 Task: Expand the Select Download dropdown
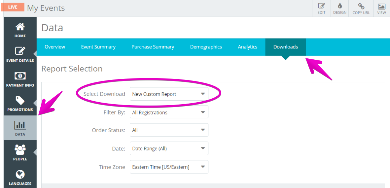(169, 94)
